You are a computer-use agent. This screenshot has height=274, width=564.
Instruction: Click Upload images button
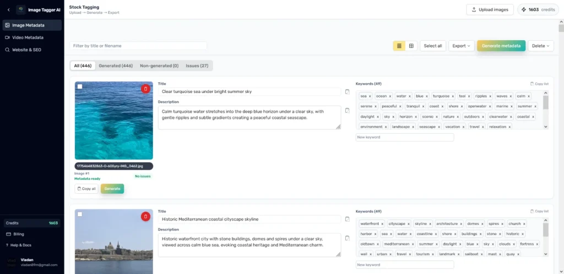tap(490, 10)
